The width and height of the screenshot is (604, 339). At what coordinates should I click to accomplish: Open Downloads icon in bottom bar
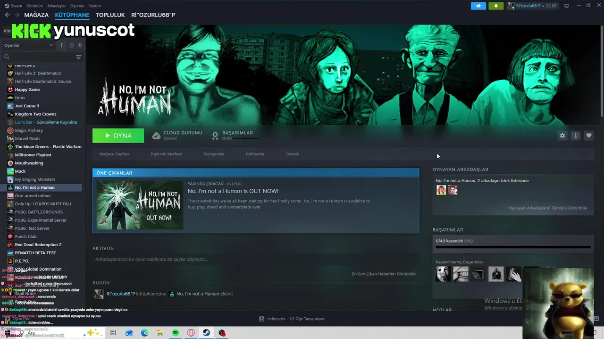click(261, 319)
